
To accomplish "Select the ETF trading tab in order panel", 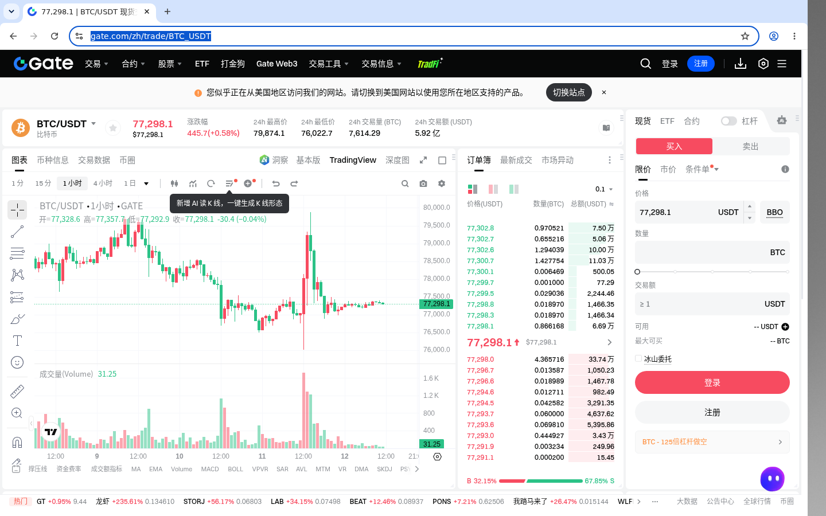I will 667,121.
